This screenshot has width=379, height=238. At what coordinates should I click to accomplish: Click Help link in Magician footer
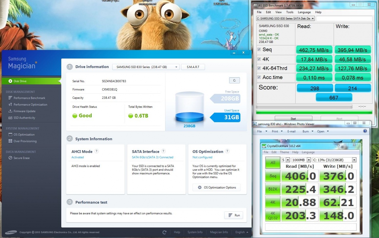tap(177, 232)
